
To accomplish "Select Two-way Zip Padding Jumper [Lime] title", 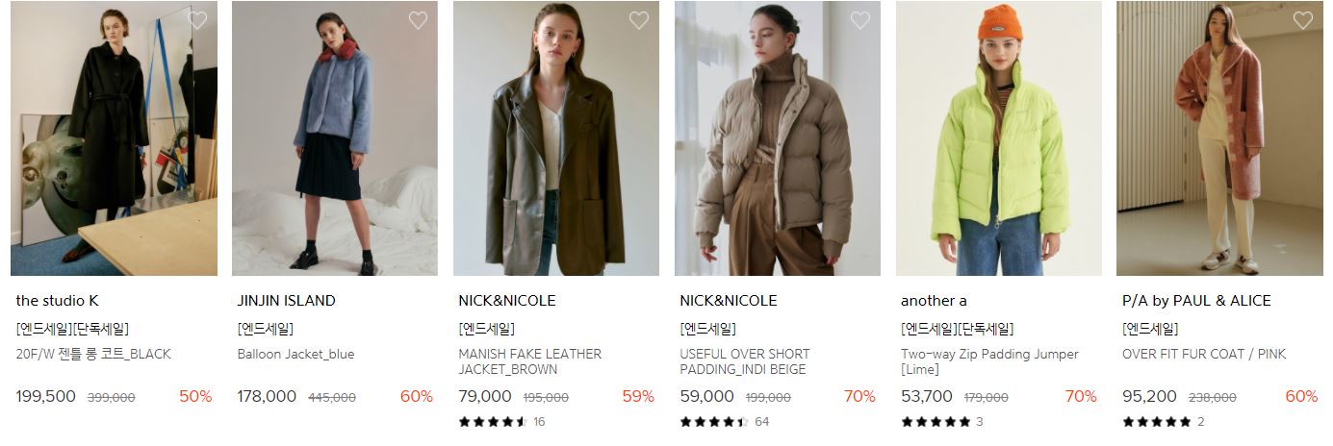I will pos(989,361).
